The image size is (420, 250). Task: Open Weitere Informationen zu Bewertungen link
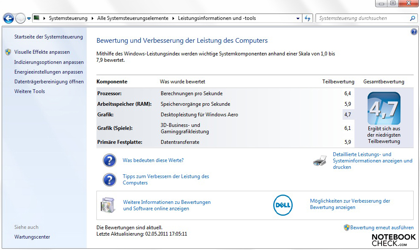click(x=167, y=205)
